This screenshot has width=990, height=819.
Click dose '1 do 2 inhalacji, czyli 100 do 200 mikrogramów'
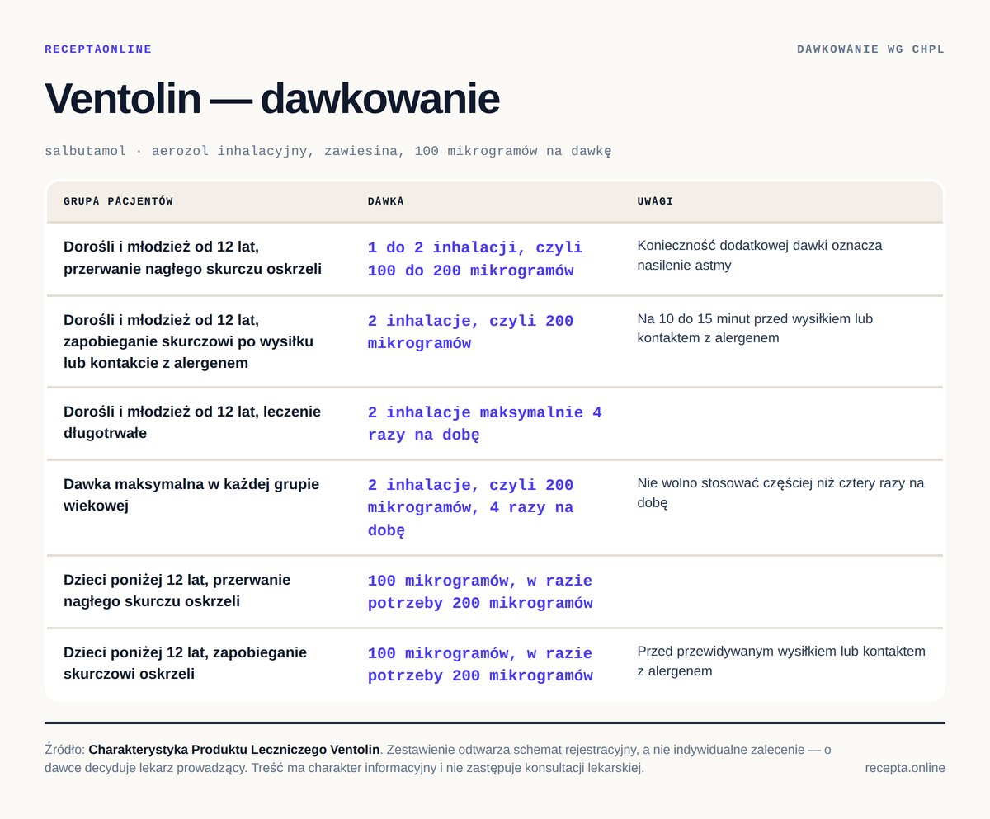[475, 259]
